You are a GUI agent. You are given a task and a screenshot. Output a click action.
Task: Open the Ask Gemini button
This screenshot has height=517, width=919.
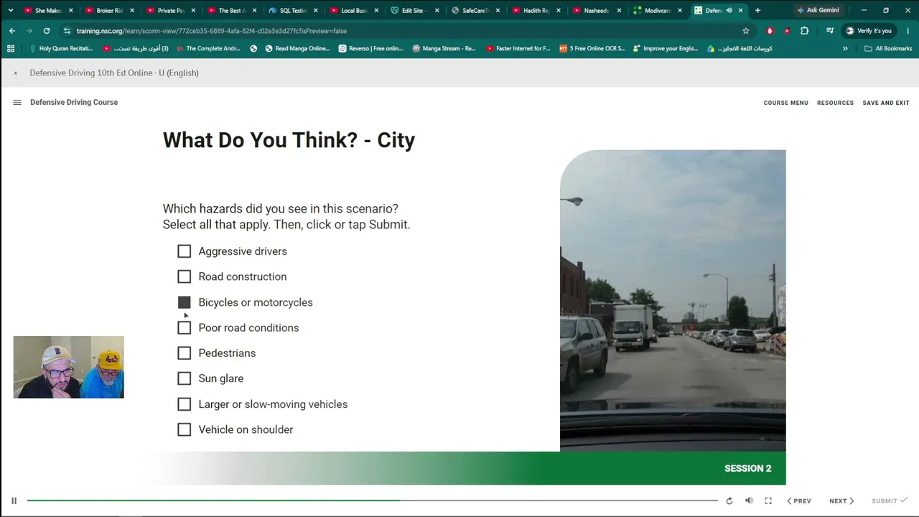[818, 10]
